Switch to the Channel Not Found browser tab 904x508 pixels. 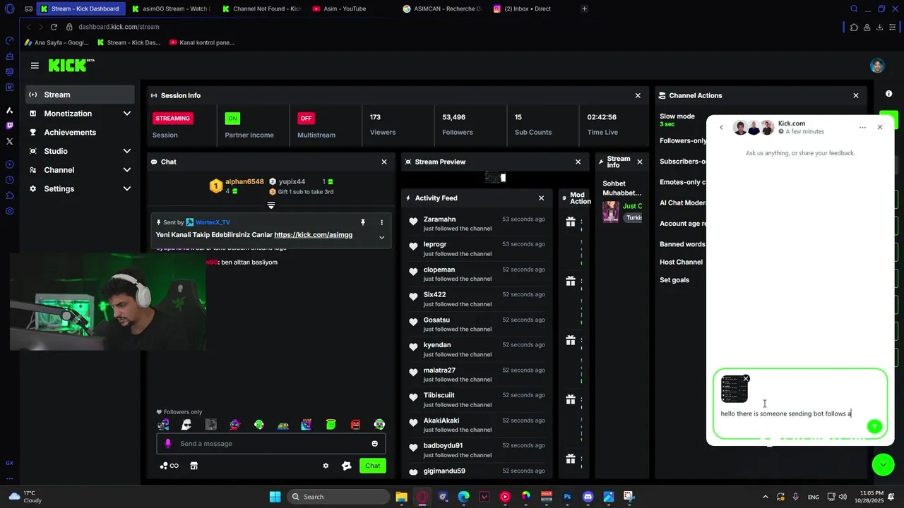pyautogui.click(x=262, y=9)
